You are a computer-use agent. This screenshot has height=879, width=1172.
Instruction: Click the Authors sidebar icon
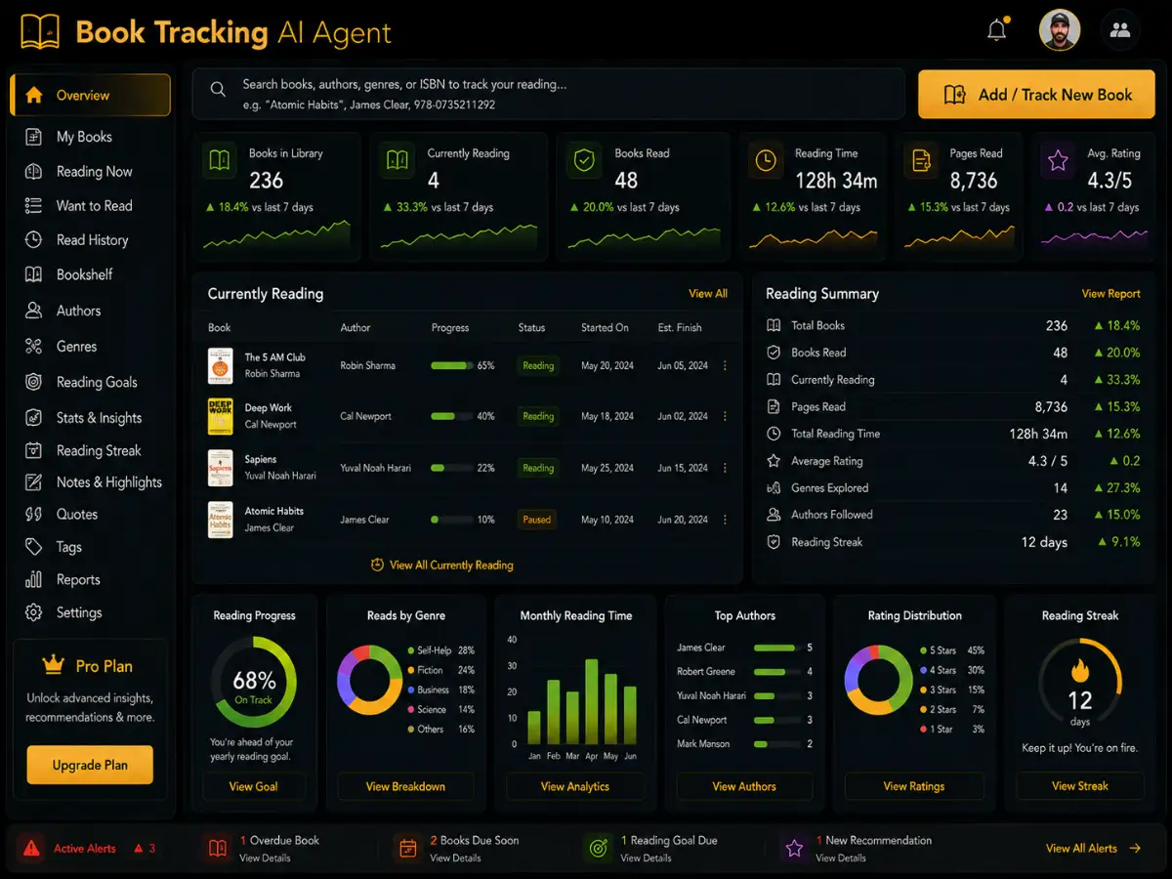point(33,311)
